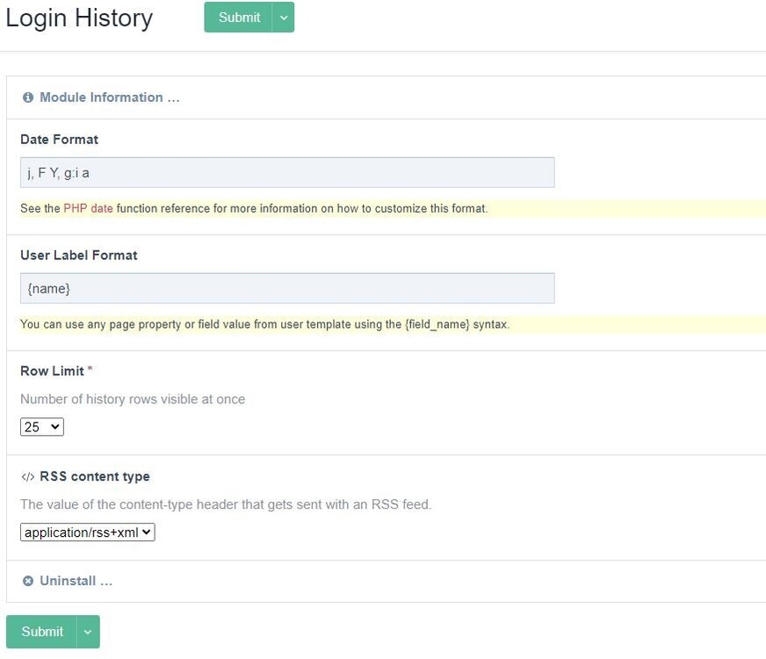The image size is (766, 659).
Task: Click the RSS content type heading text
Action: click(x=95, y=477)
